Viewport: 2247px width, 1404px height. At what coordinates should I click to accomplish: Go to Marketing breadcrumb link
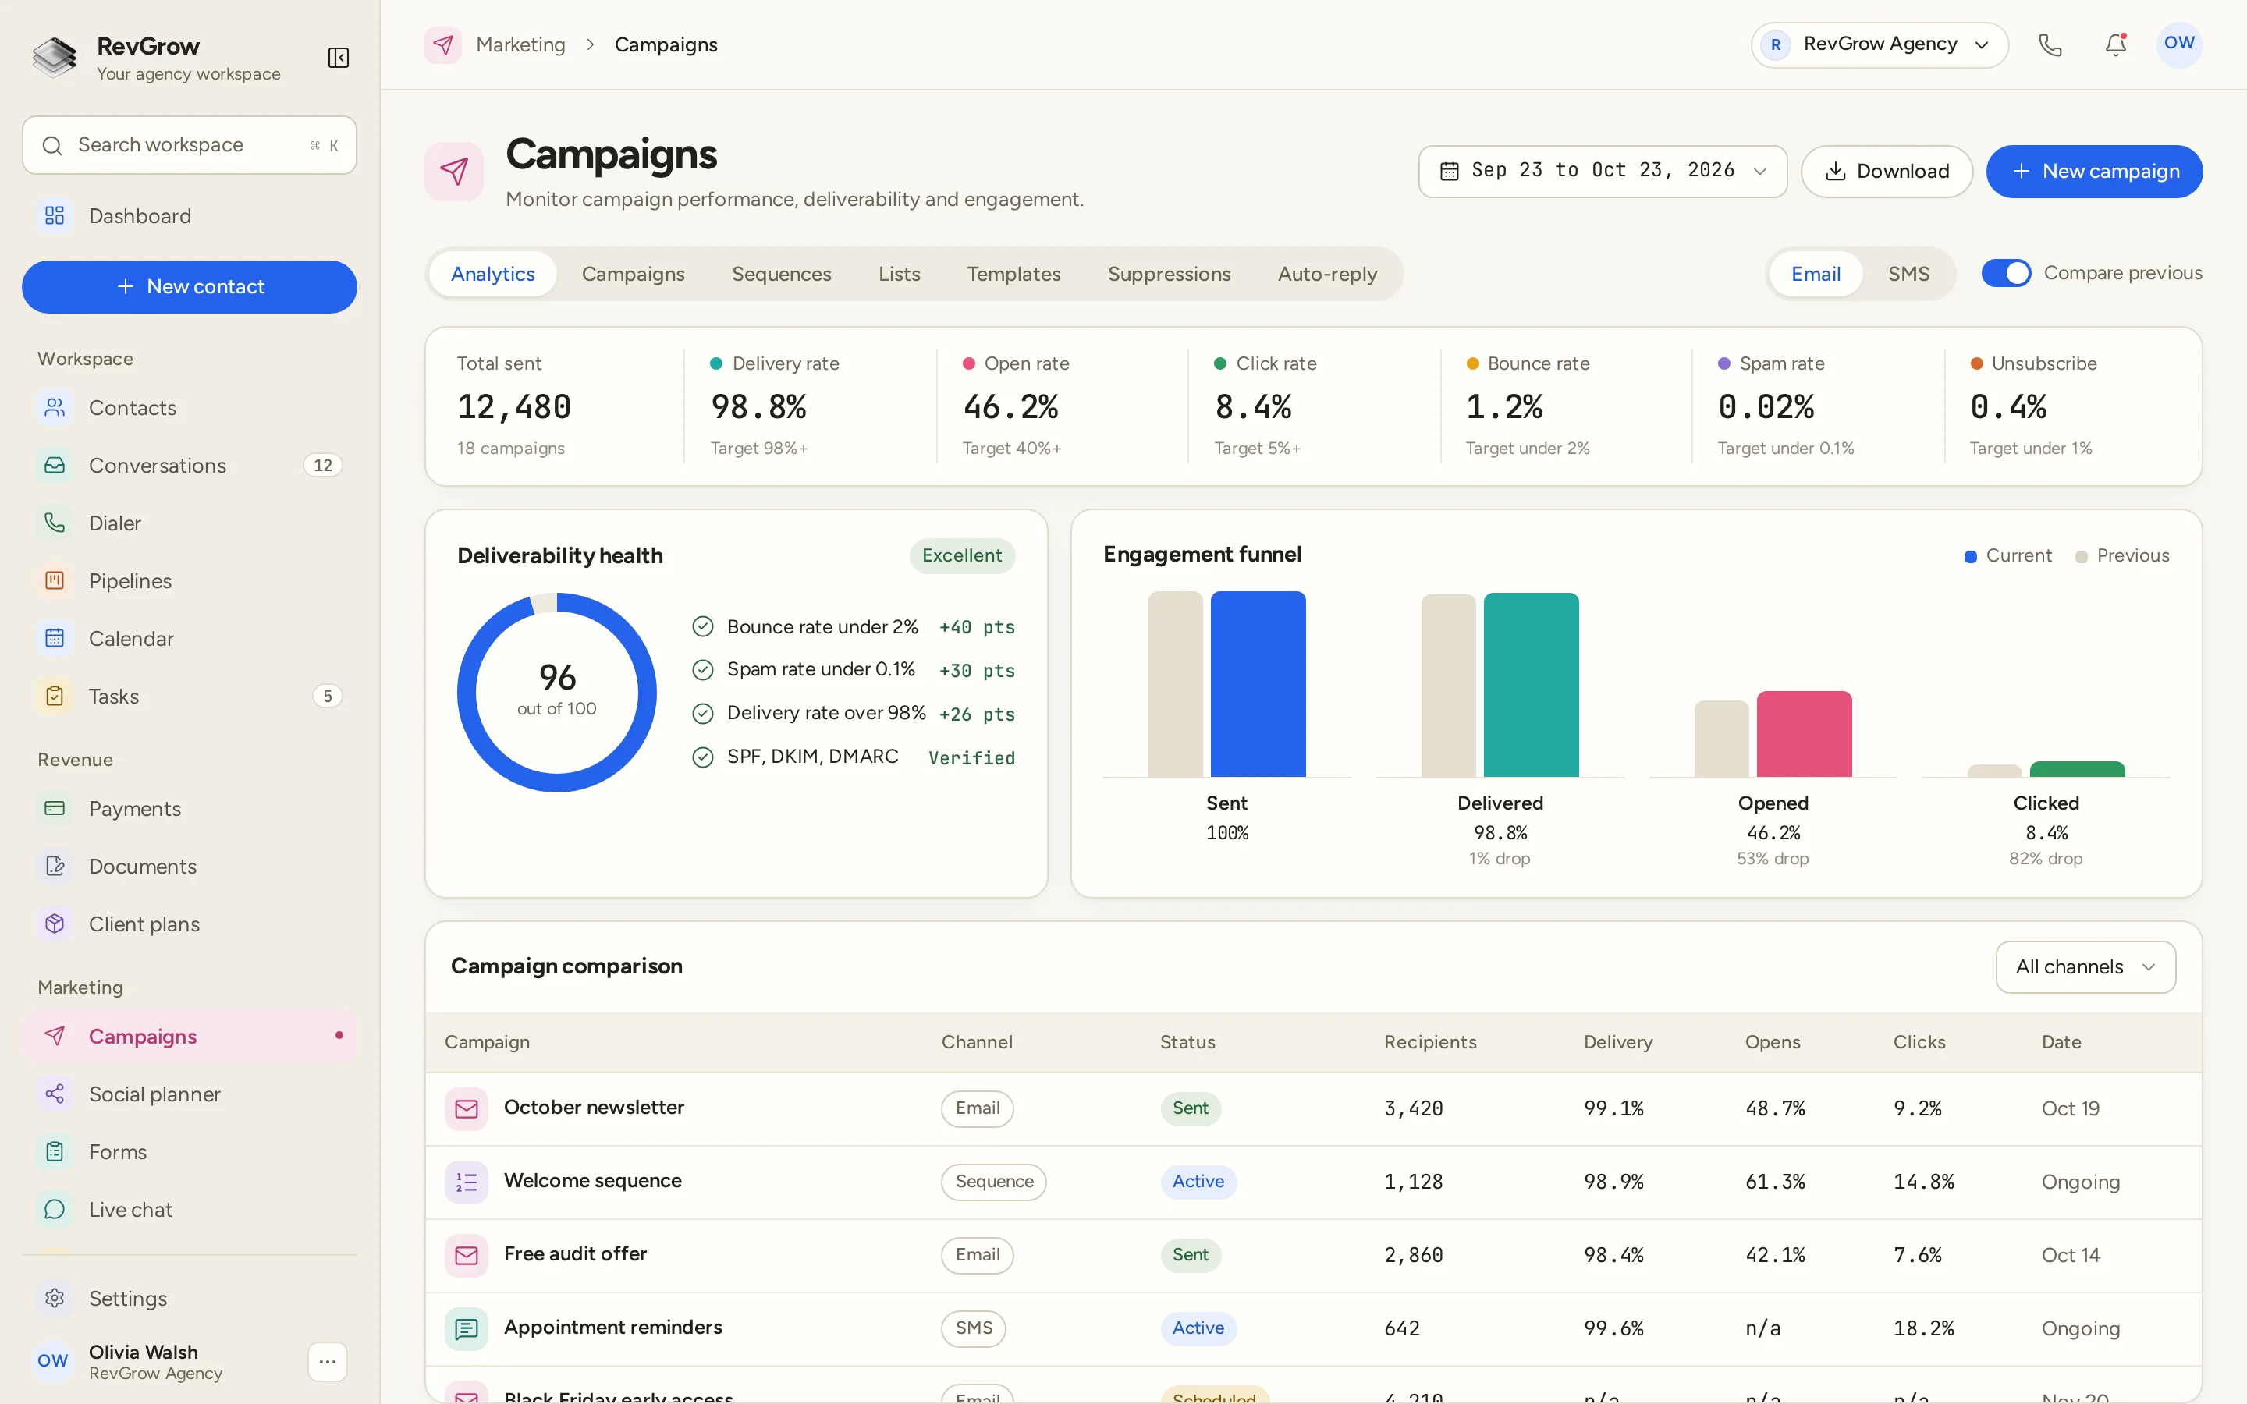(520, 44)
